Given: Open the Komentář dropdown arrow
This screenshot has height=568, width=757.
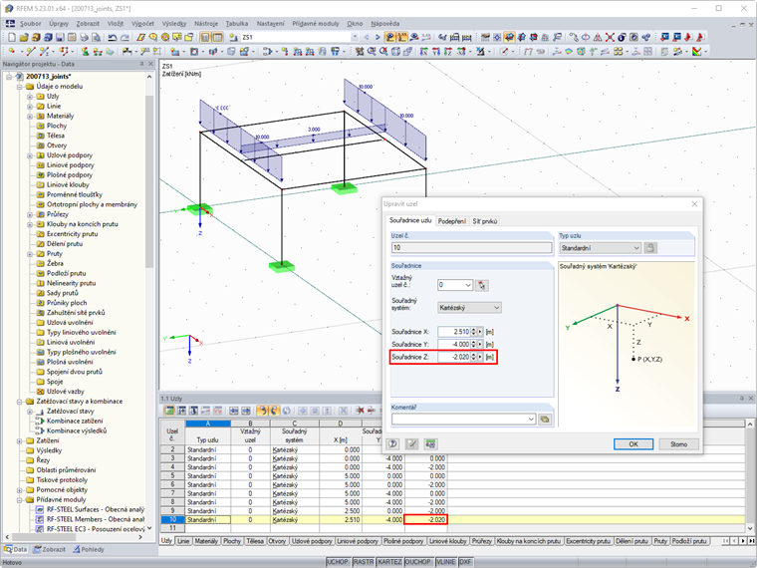Looking at the screenshot, I should click(x=531, y=419).
